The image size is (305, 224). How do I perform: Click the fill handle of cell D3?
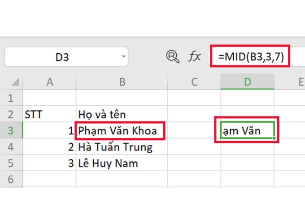pyautogui.click(x=274, y=138)
